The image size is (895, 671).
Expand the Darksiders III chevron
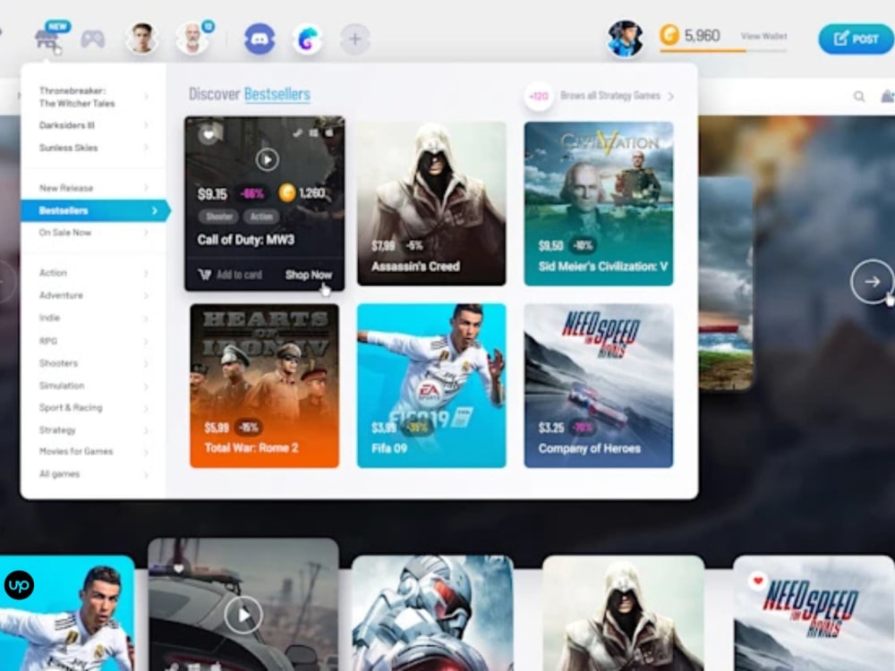tap(146, 125)
